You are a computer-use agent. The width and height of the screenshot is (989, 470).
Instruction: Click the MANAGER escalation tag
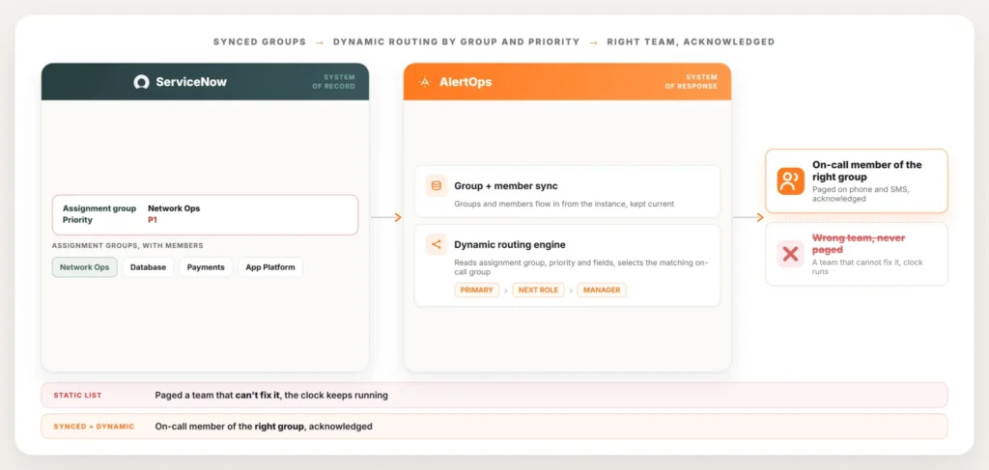click(x=602, y=290)
